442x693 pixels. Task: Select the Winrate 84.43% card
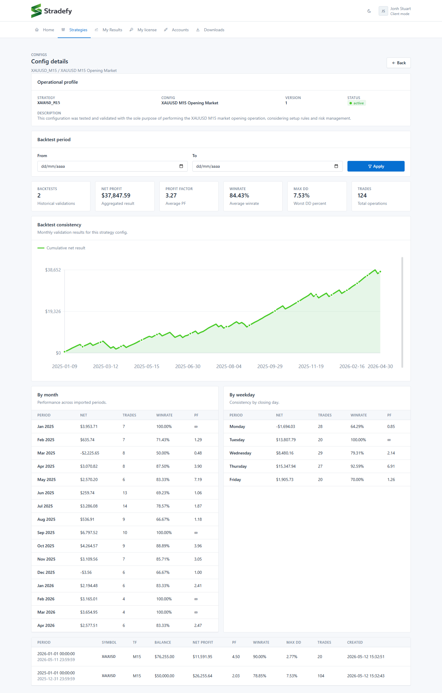click(x=253, y=196)
